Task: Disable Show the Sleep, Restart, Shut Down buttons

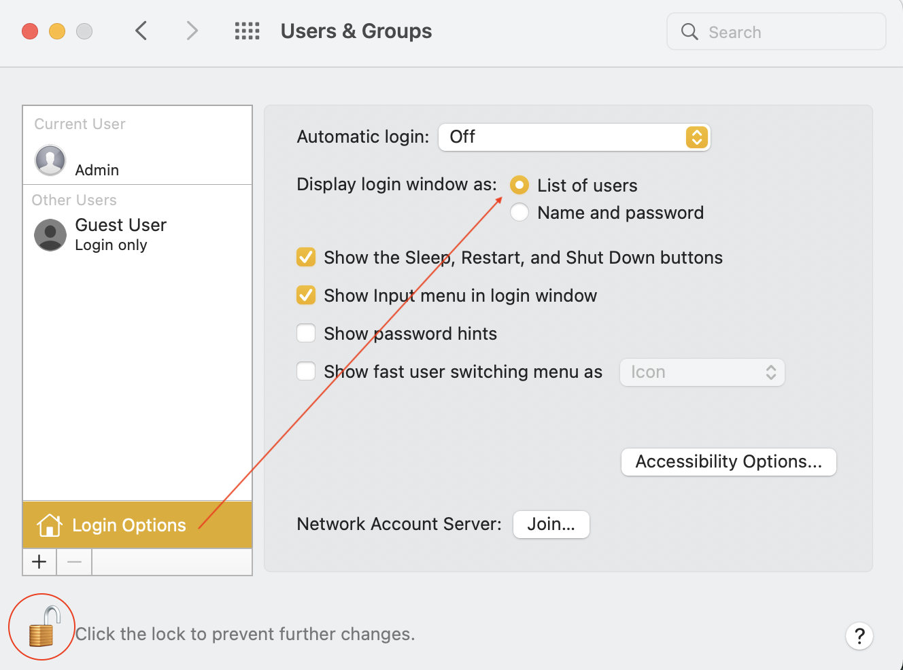Action: pyautogui.click(x=306, y=258)
